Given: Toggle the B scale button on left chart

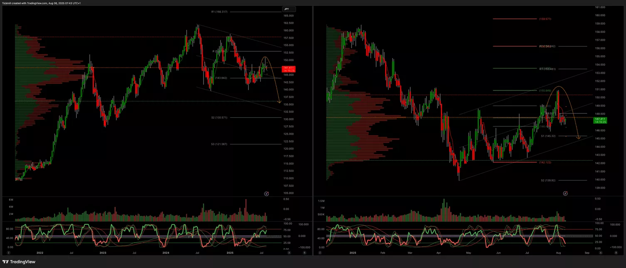Looking at the screenshot, I should (x=304, y=252).
